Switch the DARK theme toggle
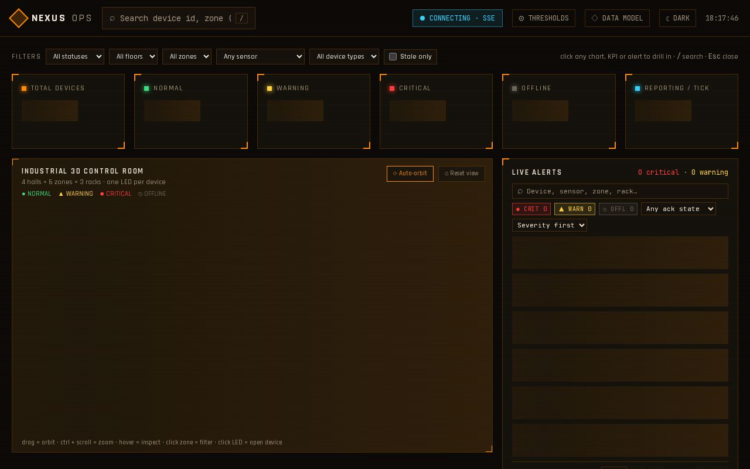This screenshot has width=750, height=469. coord(677,18)
